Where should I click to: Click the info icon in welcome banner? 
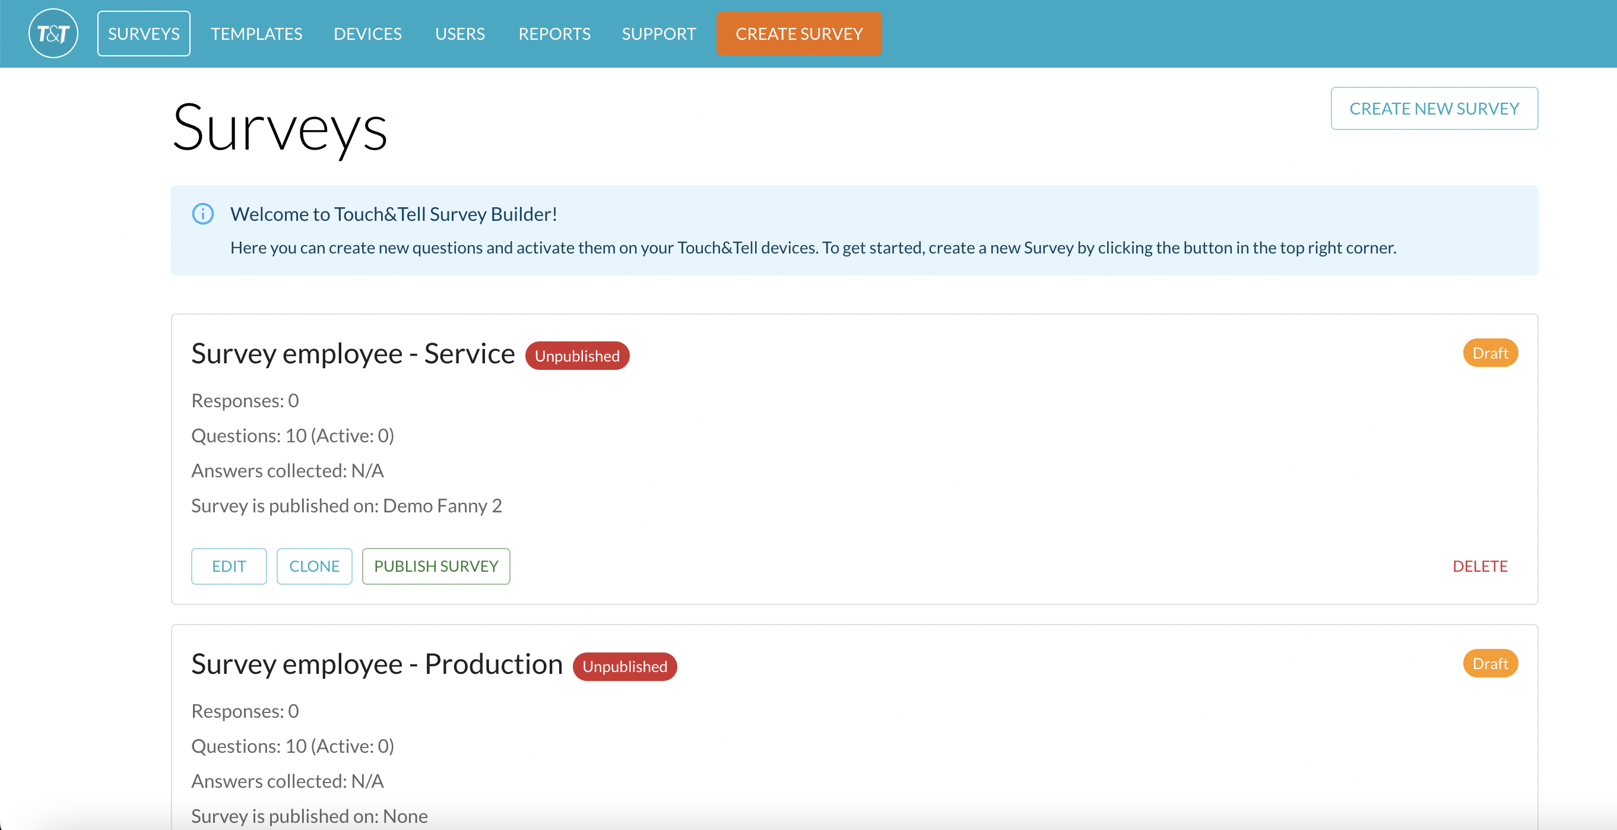[202, 214]
